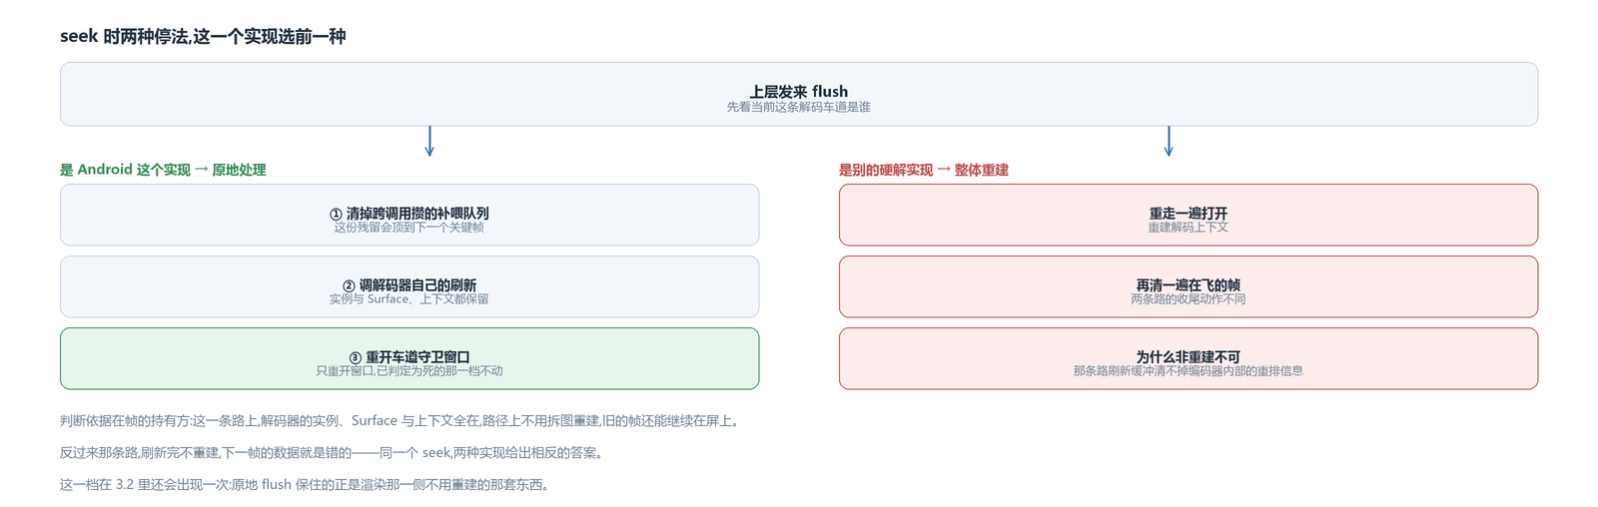Click the line "重建解码上下文"

click(1189, 228)
